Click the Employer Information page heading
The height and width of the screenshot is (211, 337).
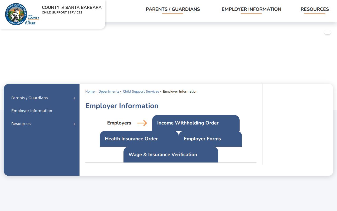(122, 106)
